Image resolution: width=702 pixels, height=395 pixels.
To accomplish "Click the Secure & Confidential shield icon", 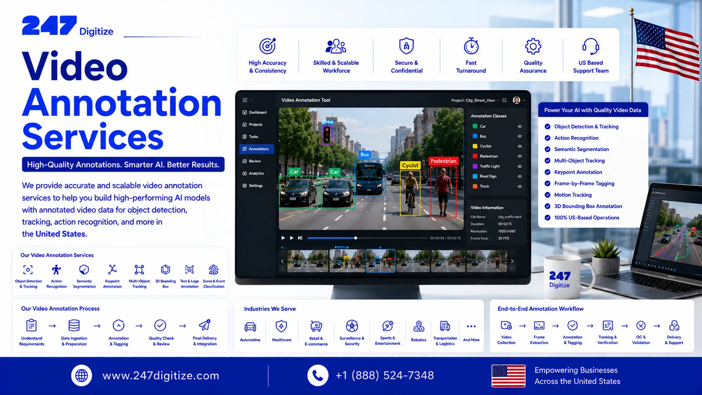I will coord(406,46).
